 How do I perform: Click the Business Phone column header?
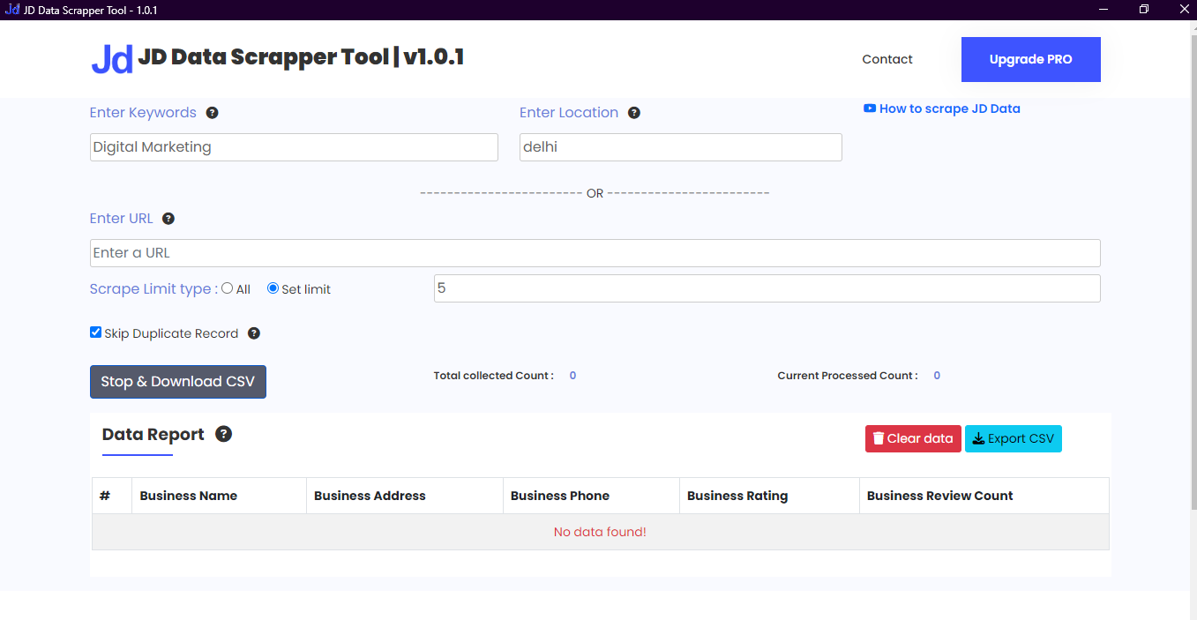[591, 496]
